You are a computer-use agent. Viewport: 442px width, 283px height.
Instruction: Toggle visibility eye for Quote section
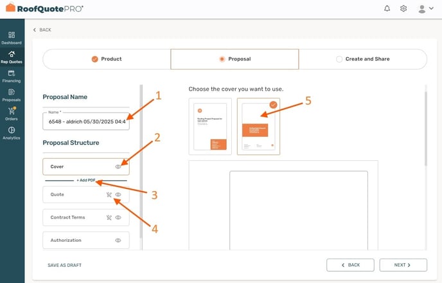click(x=118, y=195)
